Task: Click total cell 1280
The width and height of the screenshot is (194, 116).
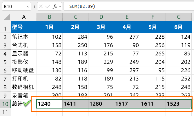Action: [x=101, y=104]
